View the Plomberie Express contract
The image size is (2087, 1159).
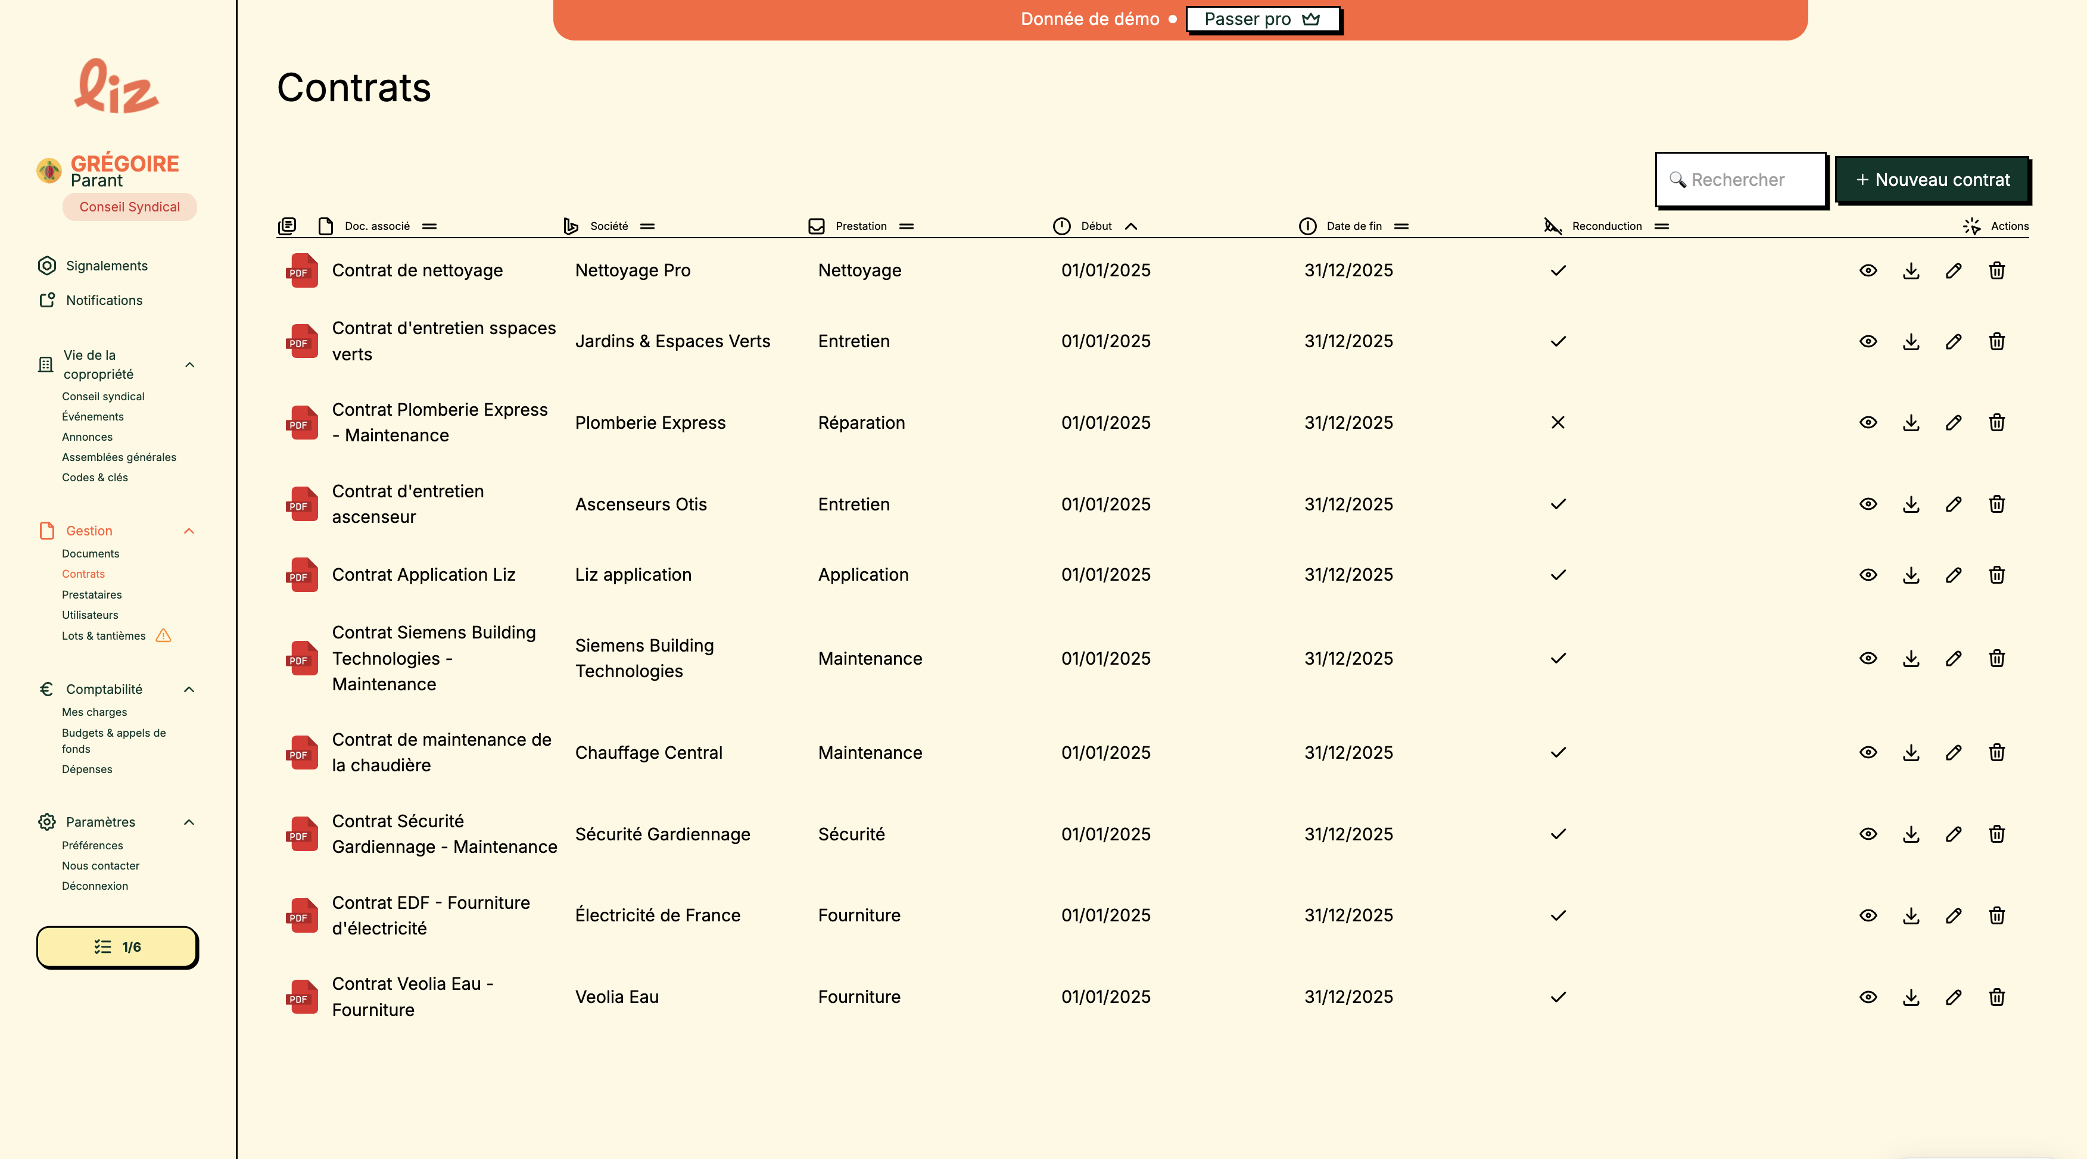click(1867, 423)
